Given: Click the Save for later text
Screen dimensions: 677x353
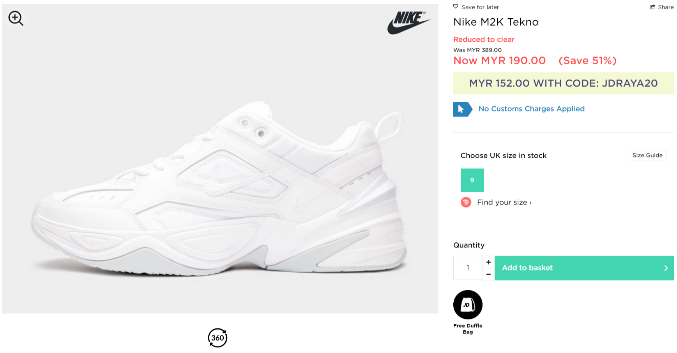Looking at the screenshot, I should [x=480, y=7].
